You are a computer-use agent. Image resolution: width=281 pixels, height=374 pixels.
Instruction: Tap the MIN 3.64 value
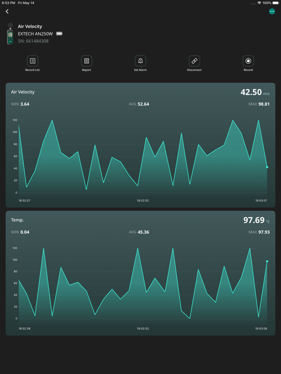(20, 104)
